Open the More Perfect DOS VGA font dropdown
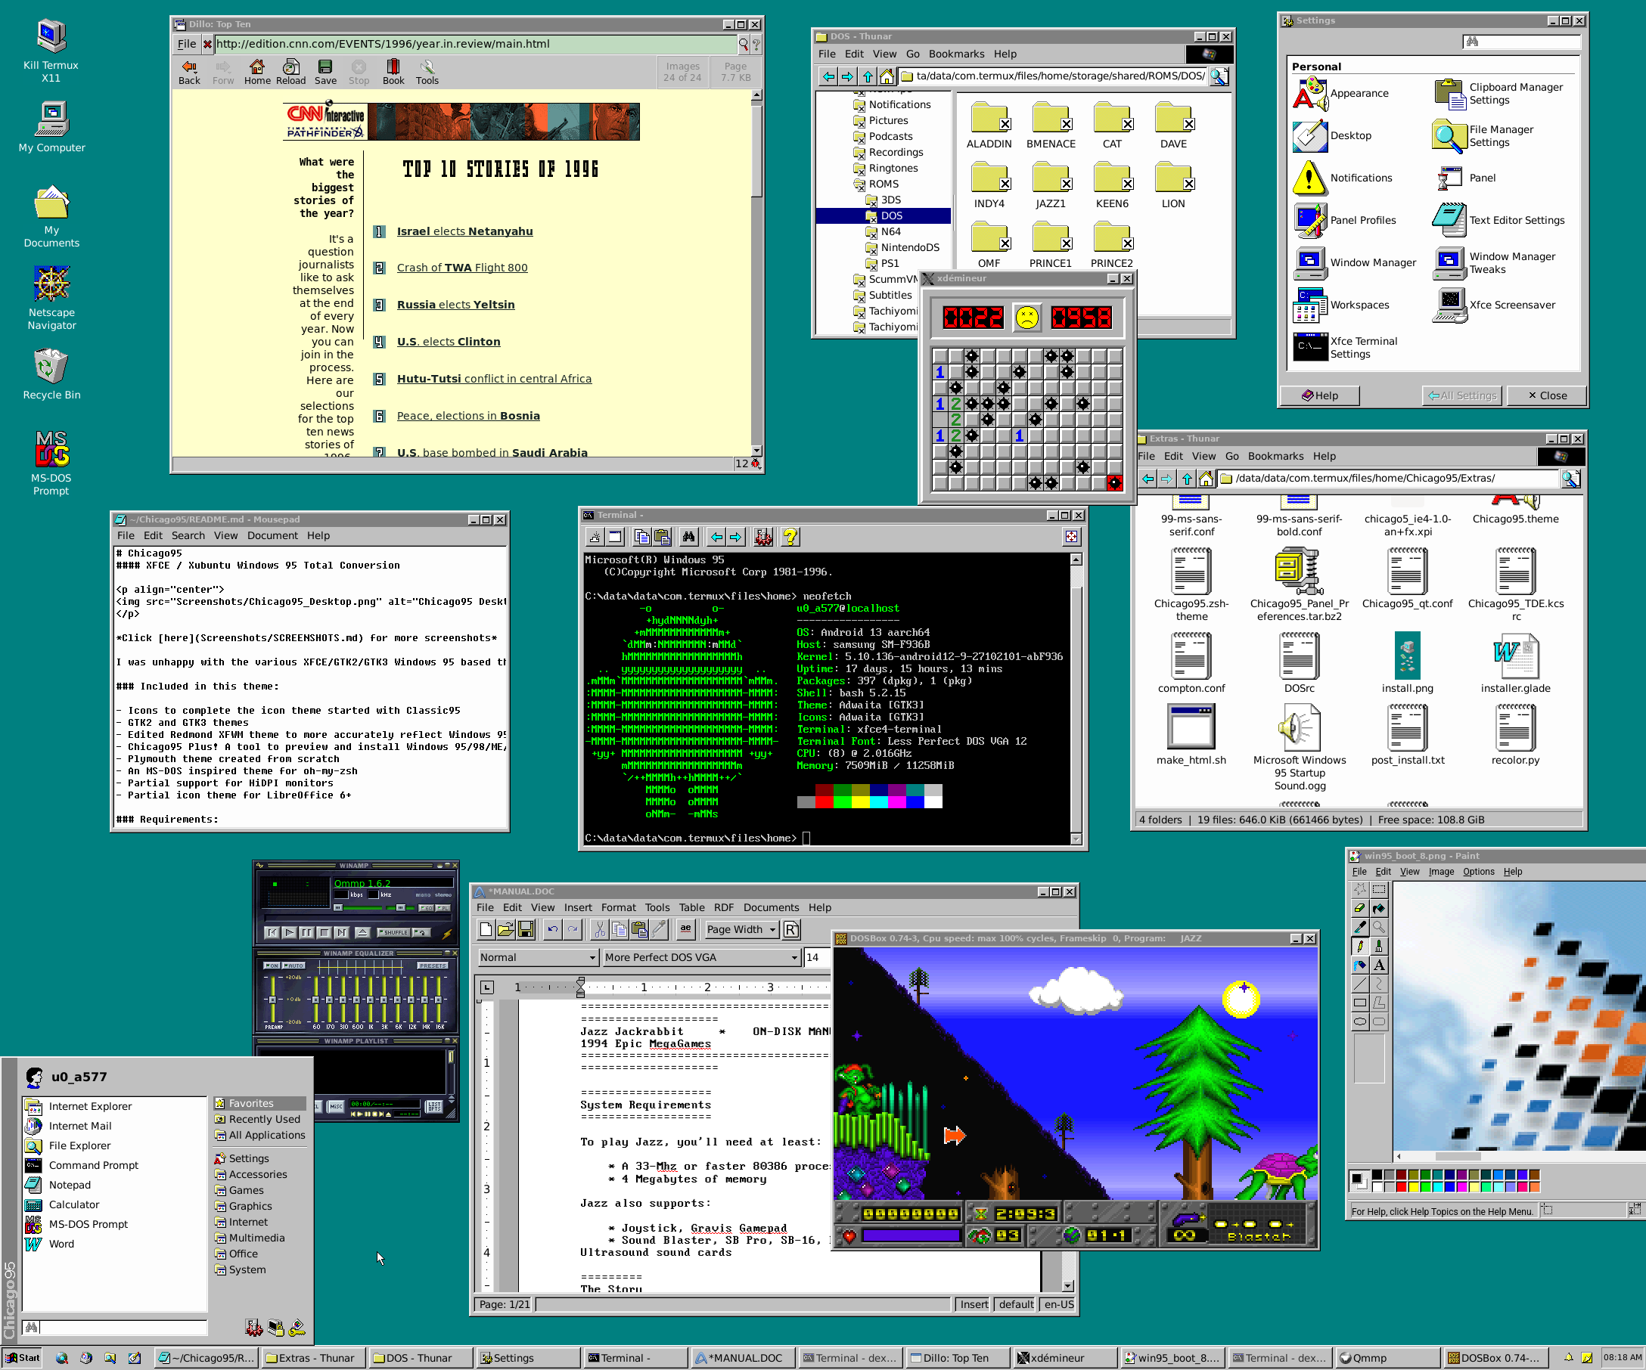The width and height of the screenshot is (1646, 1370). pyautogui.click(x=701, y=957)
